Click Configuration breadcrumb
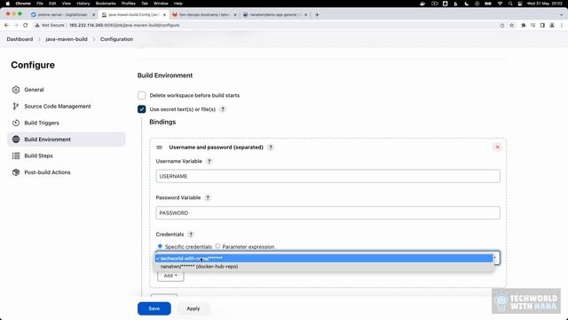 [116, 39]
